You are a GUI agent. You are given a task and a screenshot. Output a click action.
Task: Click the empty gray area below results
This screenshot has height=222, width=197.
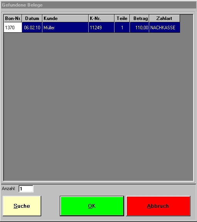tap(98, 106)
